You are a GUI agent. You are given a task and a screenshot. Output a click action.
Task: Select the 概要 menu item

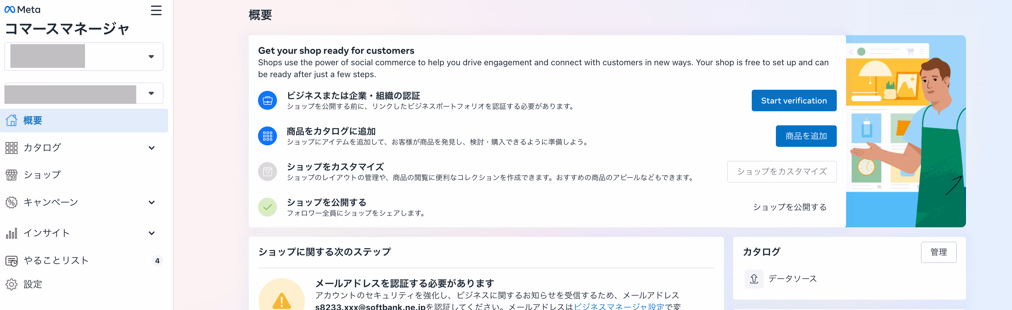click(84, 121)
